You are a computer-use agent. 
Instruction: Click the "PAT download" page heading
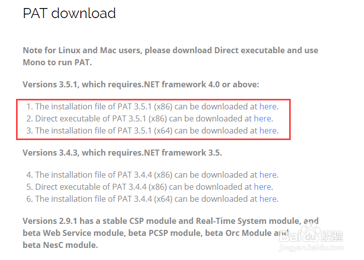coord(69,13)
